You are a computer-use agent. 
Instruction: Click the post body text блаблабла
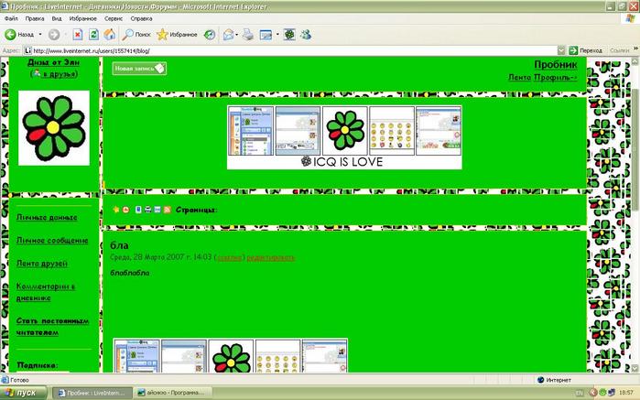(x=130, y=273)
